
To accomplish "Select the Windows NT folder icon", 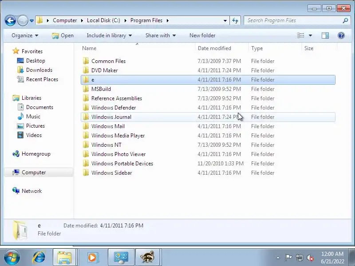I will (x=86, y=145).
